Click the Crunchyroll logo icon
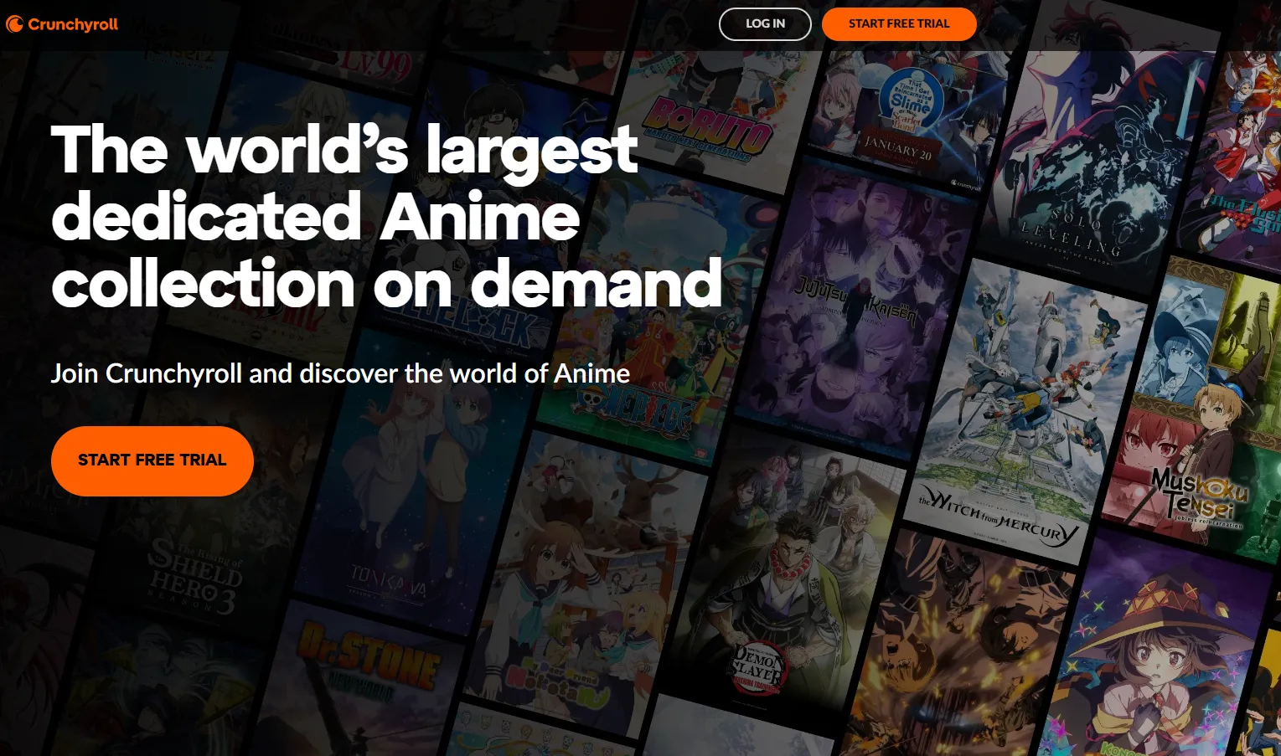Image resolution: width=1281 pixels, height=756 pixels. [14, 24]
